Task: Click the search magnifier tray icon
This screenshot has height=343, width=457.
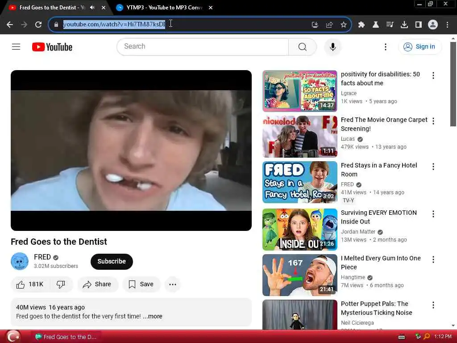Action: pos(427,337)
